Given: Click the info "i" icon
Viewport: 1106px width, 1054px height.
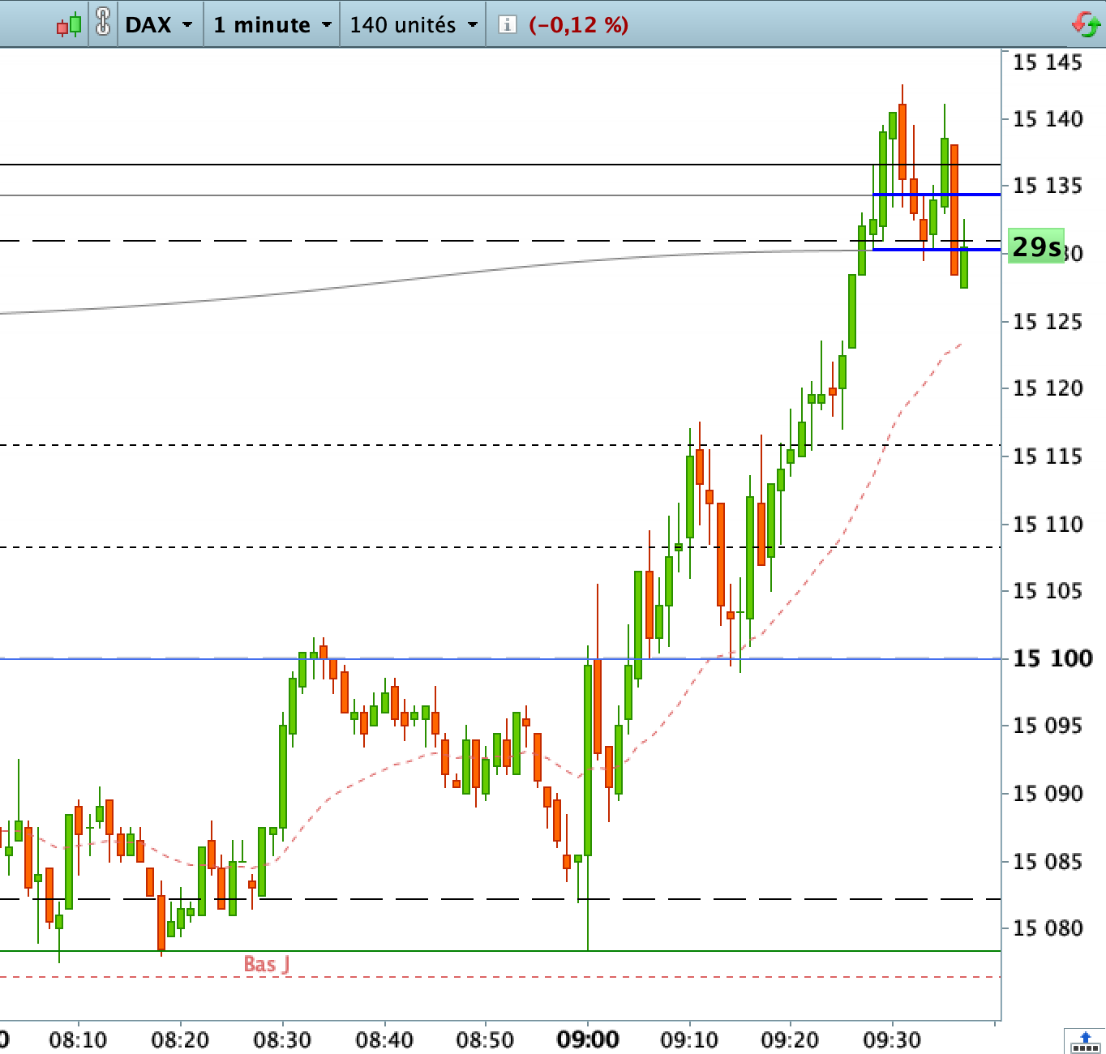Looking at the screenshot, I should pos(507,25).
